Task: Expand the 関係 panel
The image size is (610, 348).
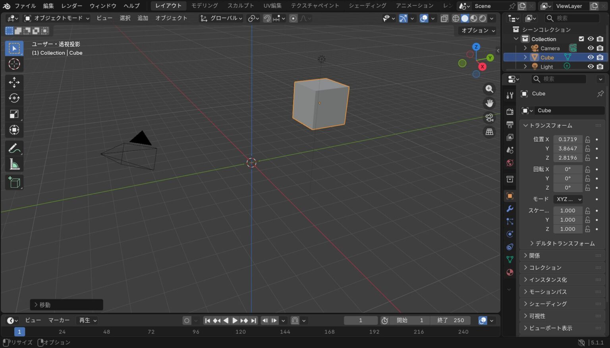Action: coord(562,256)
